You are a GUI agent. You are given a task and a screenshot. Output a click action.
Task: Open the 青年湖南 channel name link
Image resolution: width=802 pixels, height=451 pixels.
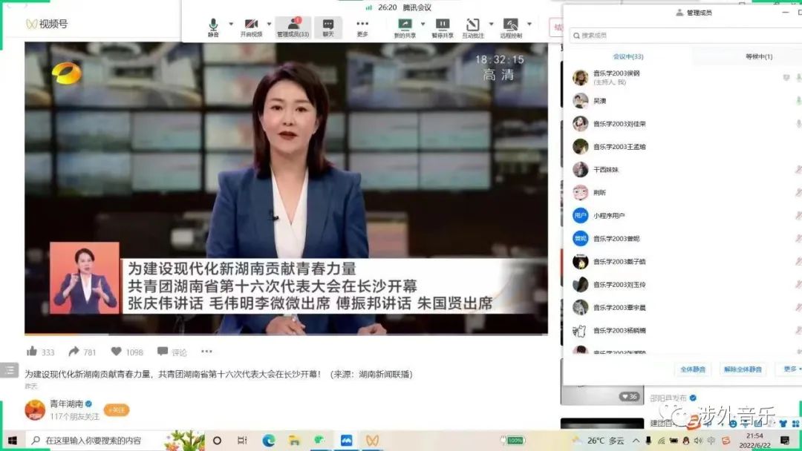click(x=67, y=404)
